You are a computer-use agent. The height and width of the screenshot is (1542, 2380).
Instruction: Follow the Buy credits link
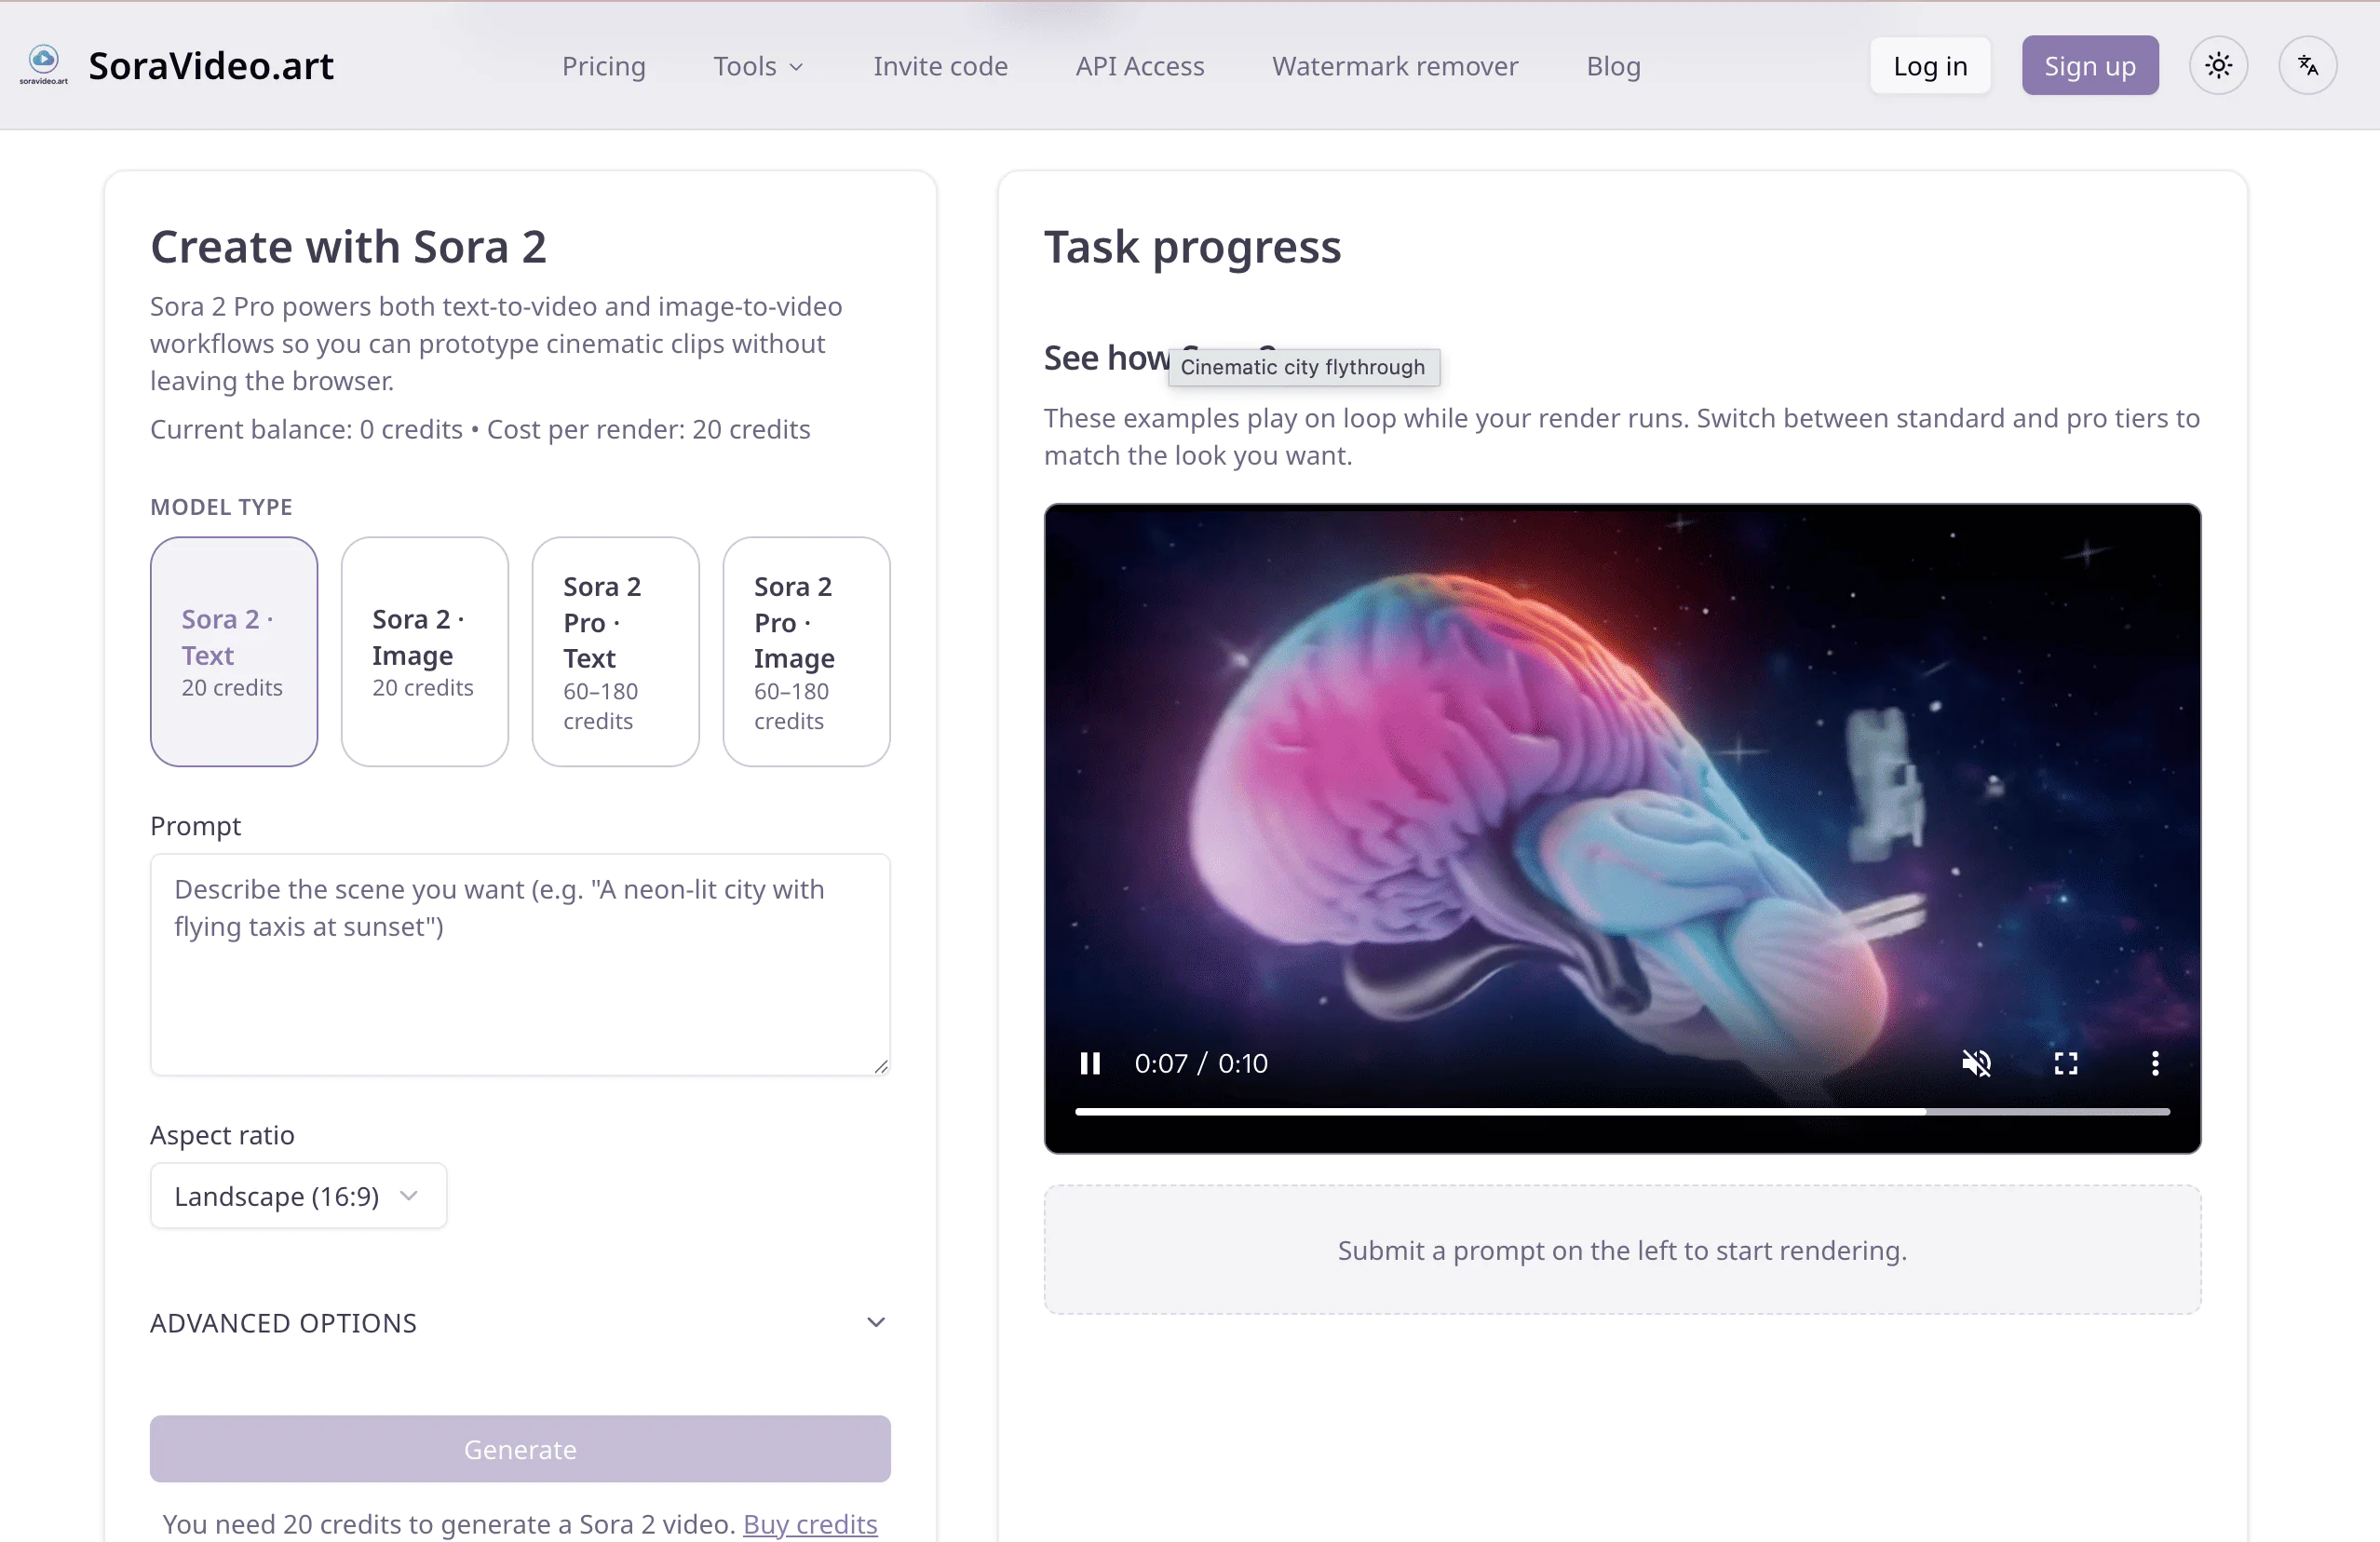810,1524
